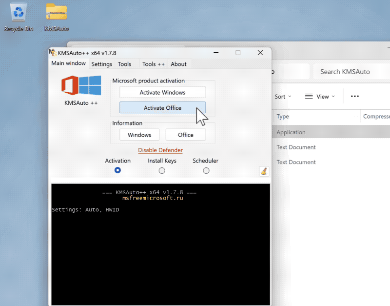This screenshot has width=390, height=306.
Task: Open the three-dots more options in Explorer
Action: pyautogui.click(x=355, y=96)
